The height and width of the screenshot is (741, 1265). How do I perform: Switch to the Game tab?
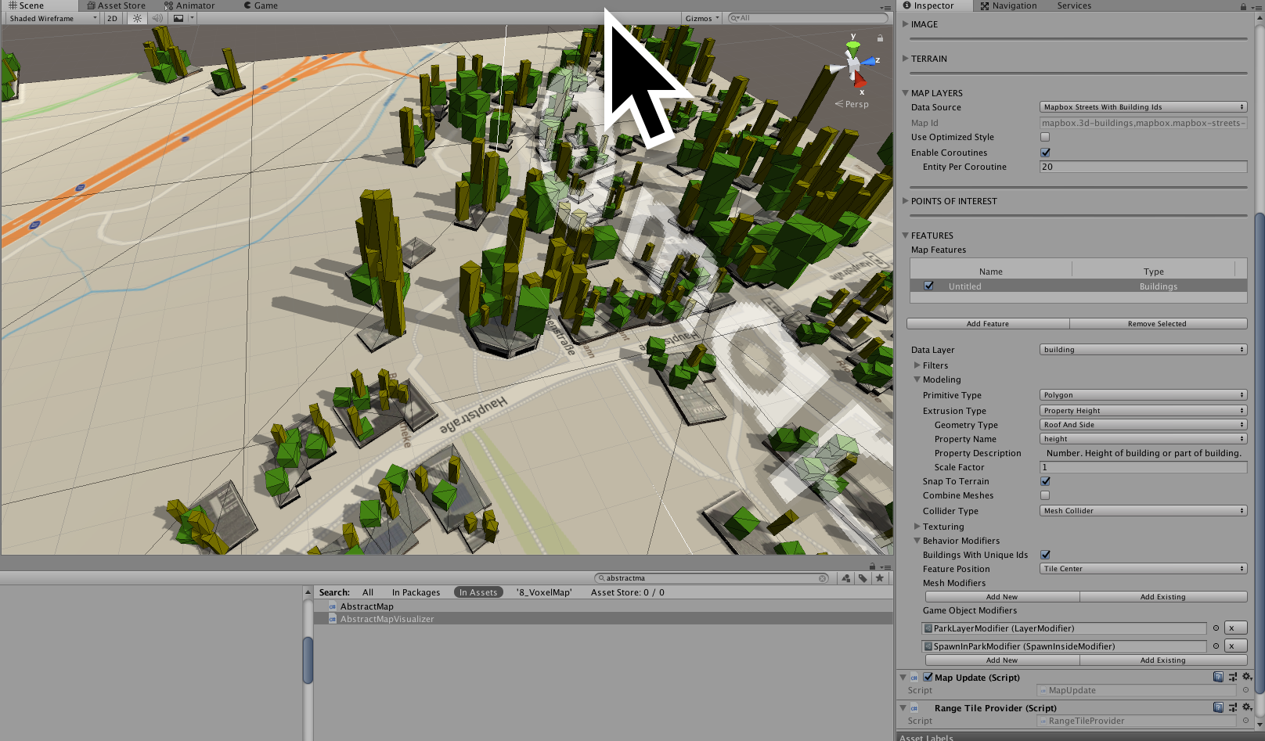259,5
